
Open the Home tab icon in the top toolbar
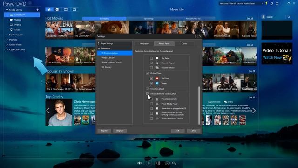click(49, 9)
